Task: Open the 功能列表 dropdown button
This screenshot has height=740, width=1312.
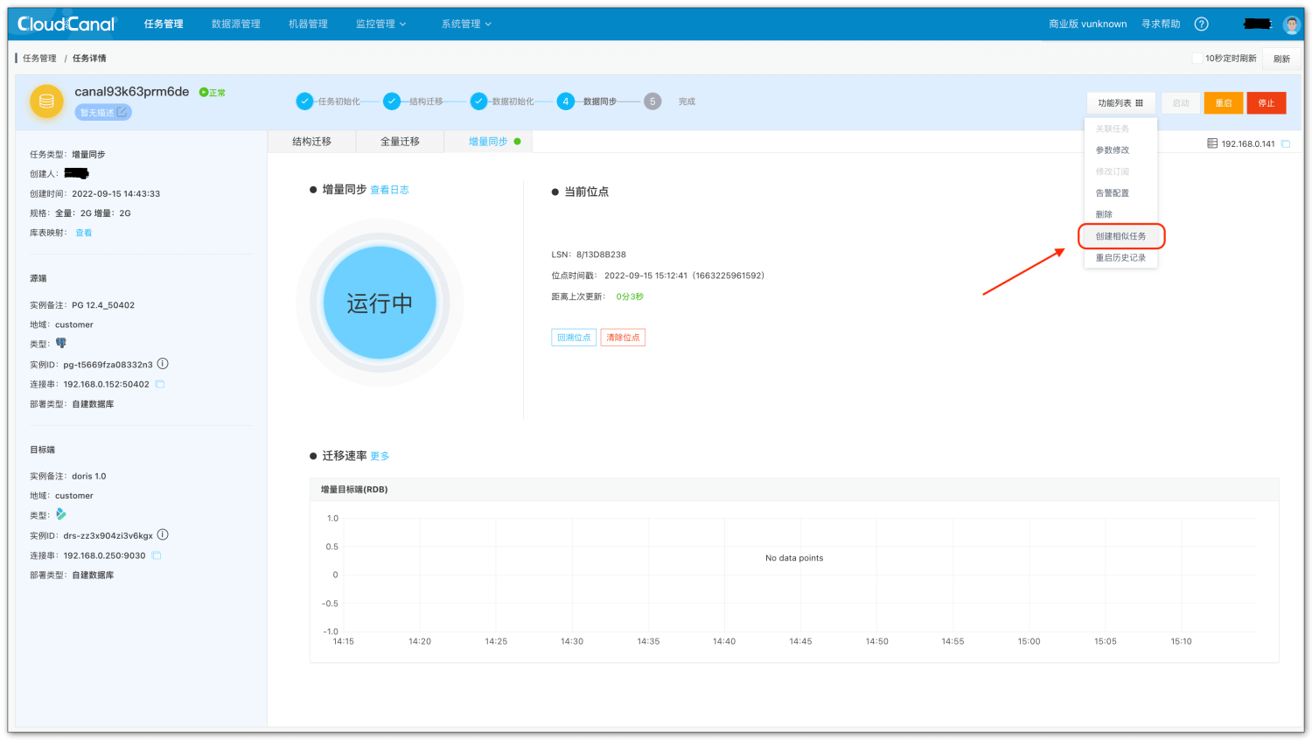Action: click(1120, 103)
